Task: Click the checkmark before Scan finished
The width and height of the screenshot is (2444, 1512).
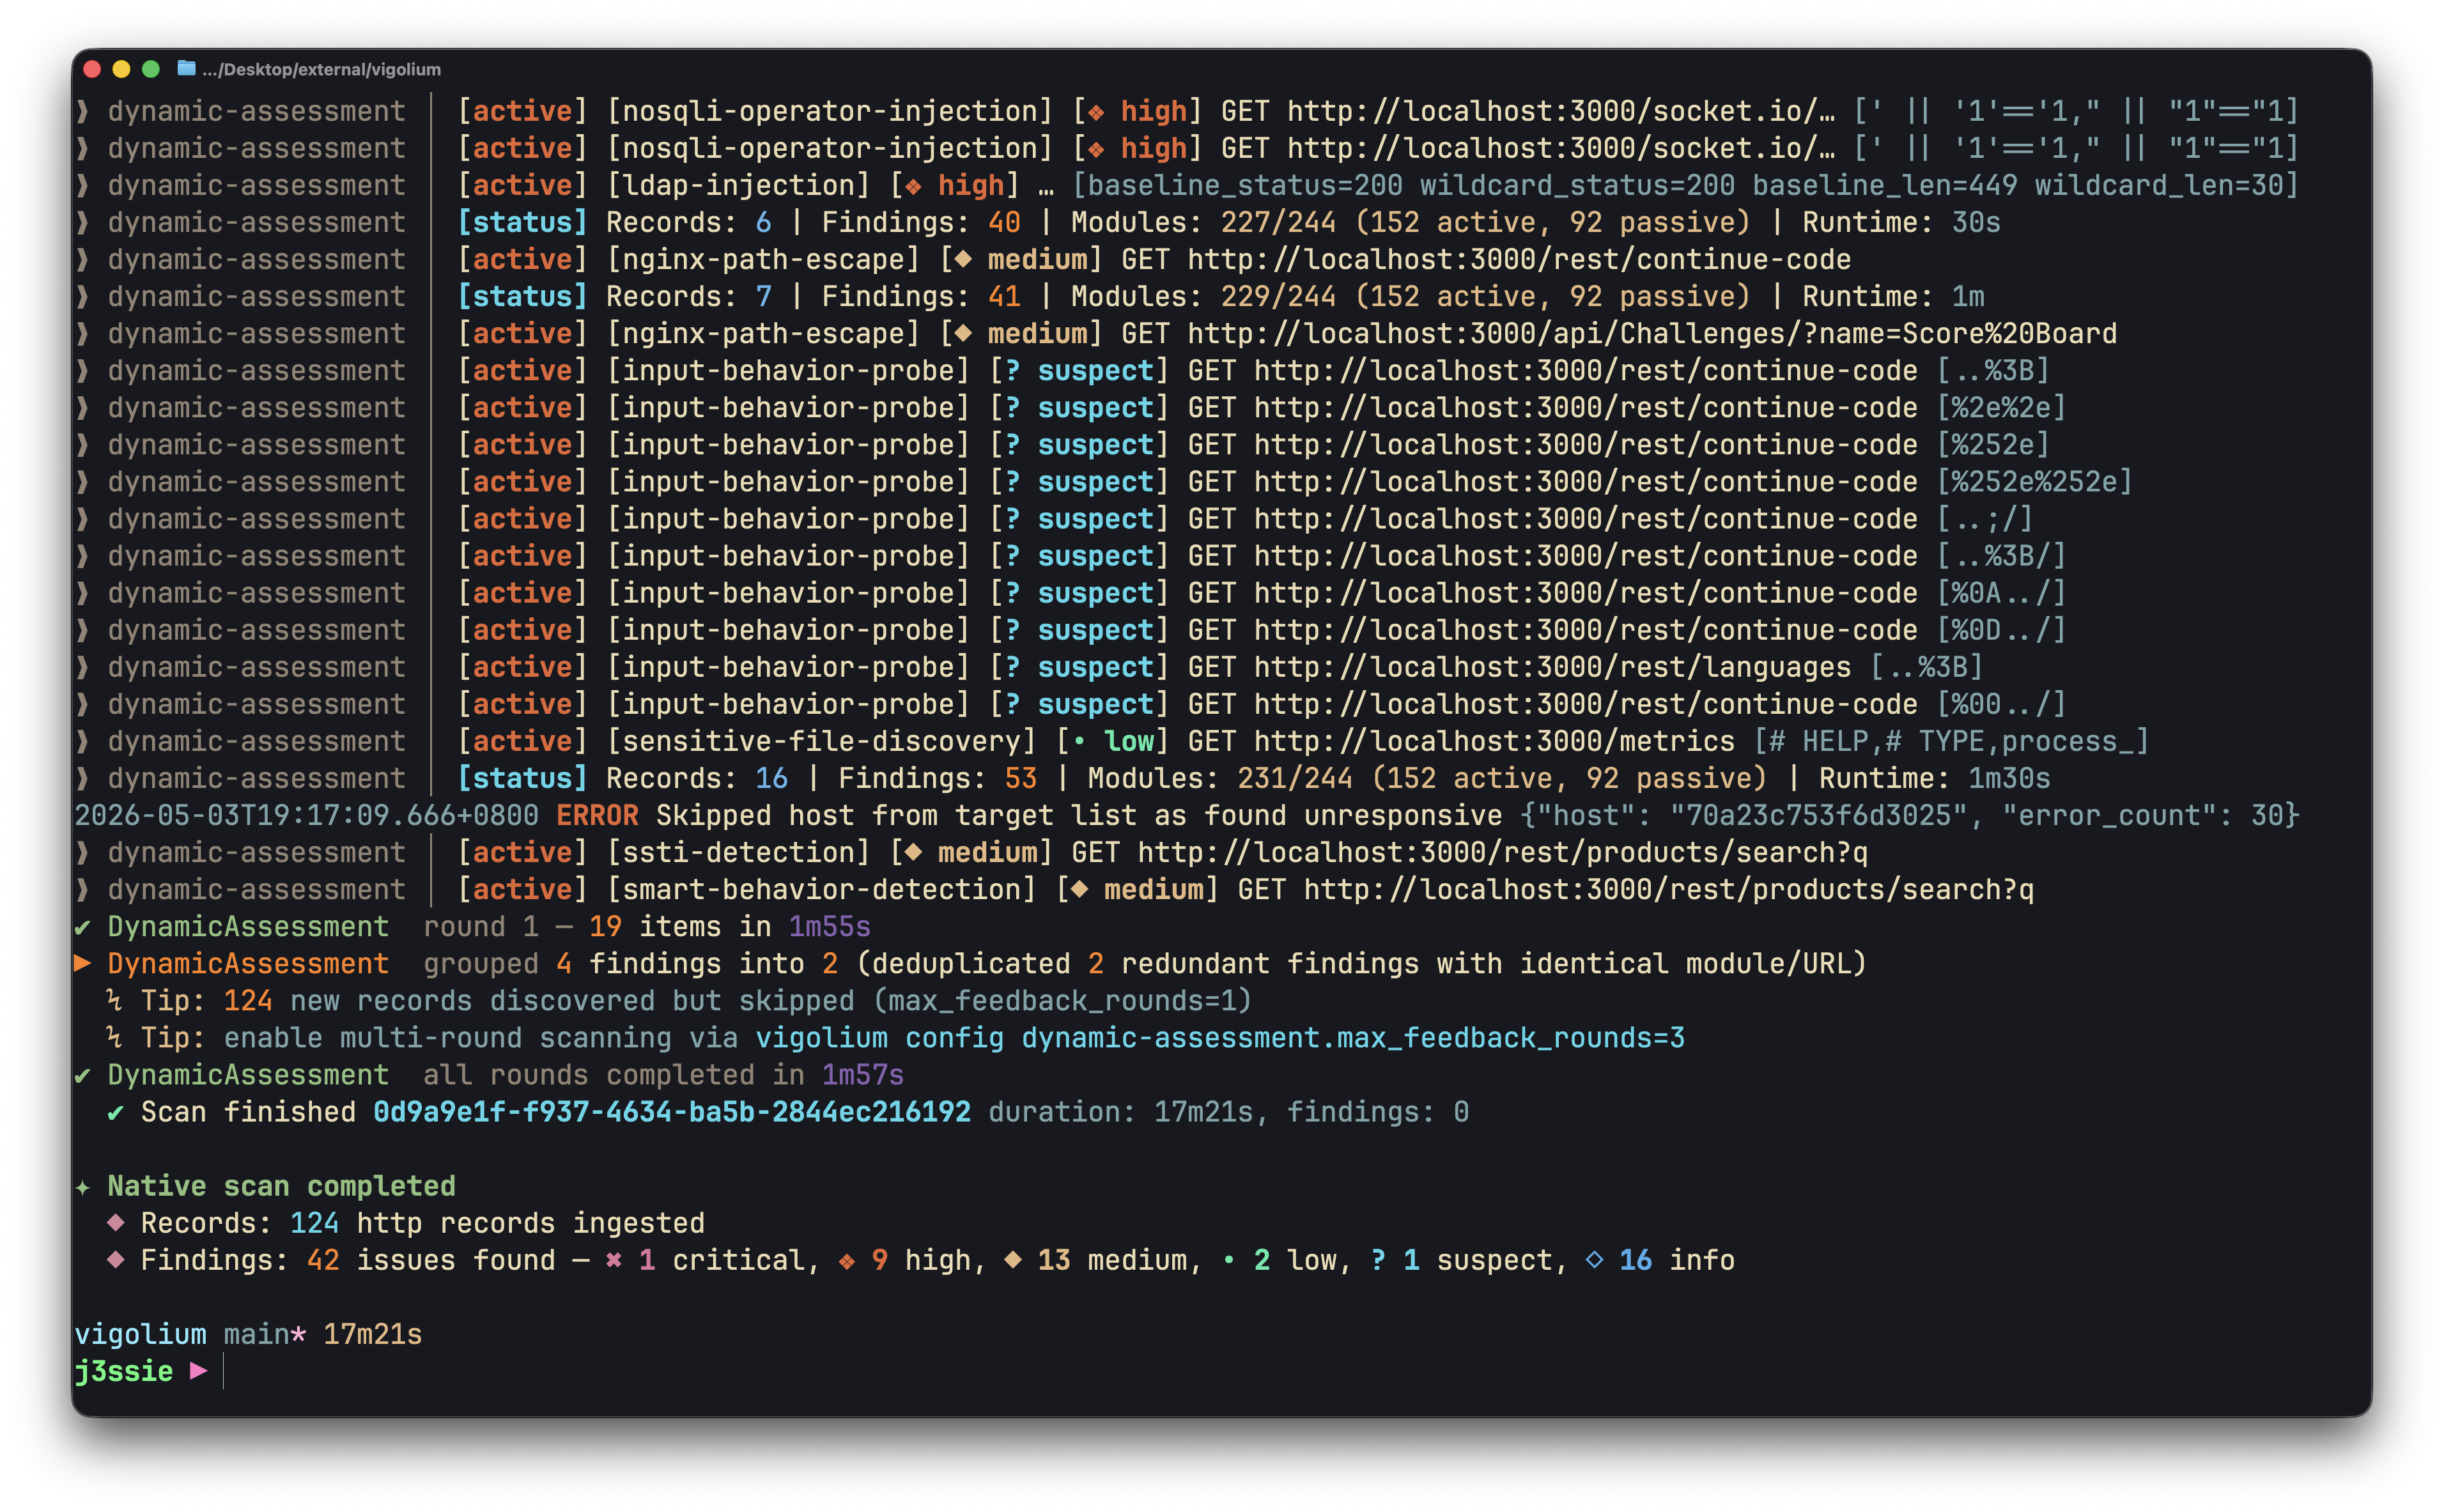Action: coord(116,1113)
